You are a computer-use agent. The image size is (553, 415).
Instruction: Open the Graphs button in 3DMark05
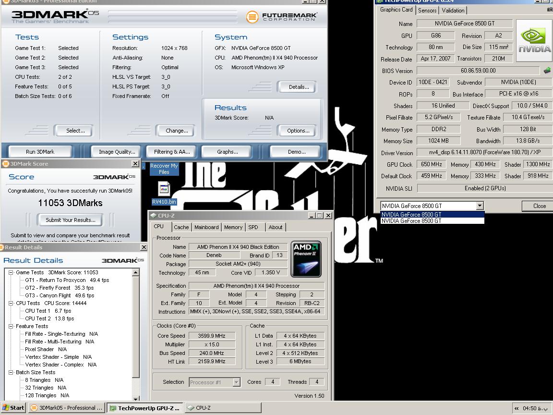point(227,152)
